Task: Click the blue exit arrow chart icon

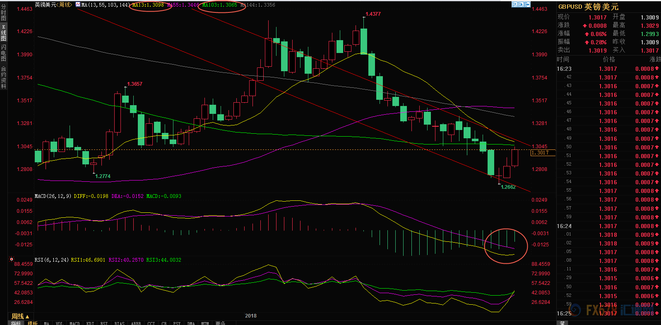Action: click(528, 5)
